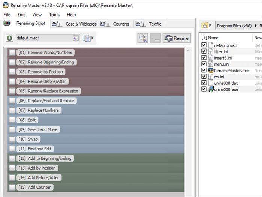Enable step 06 Replace/Find and Replace checkbox

click(12, 101)
